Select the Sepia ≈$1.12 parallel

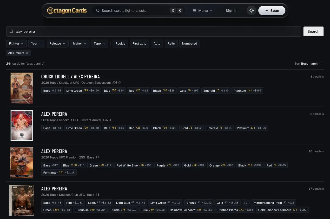point(99,203)
